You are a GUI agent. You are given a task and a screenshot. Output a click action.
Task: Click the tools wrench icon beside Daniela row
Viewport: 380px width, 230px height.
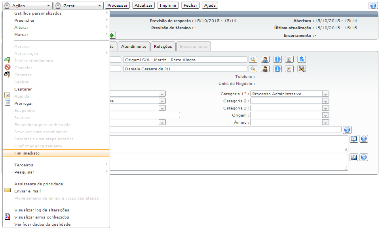[302, 69]
